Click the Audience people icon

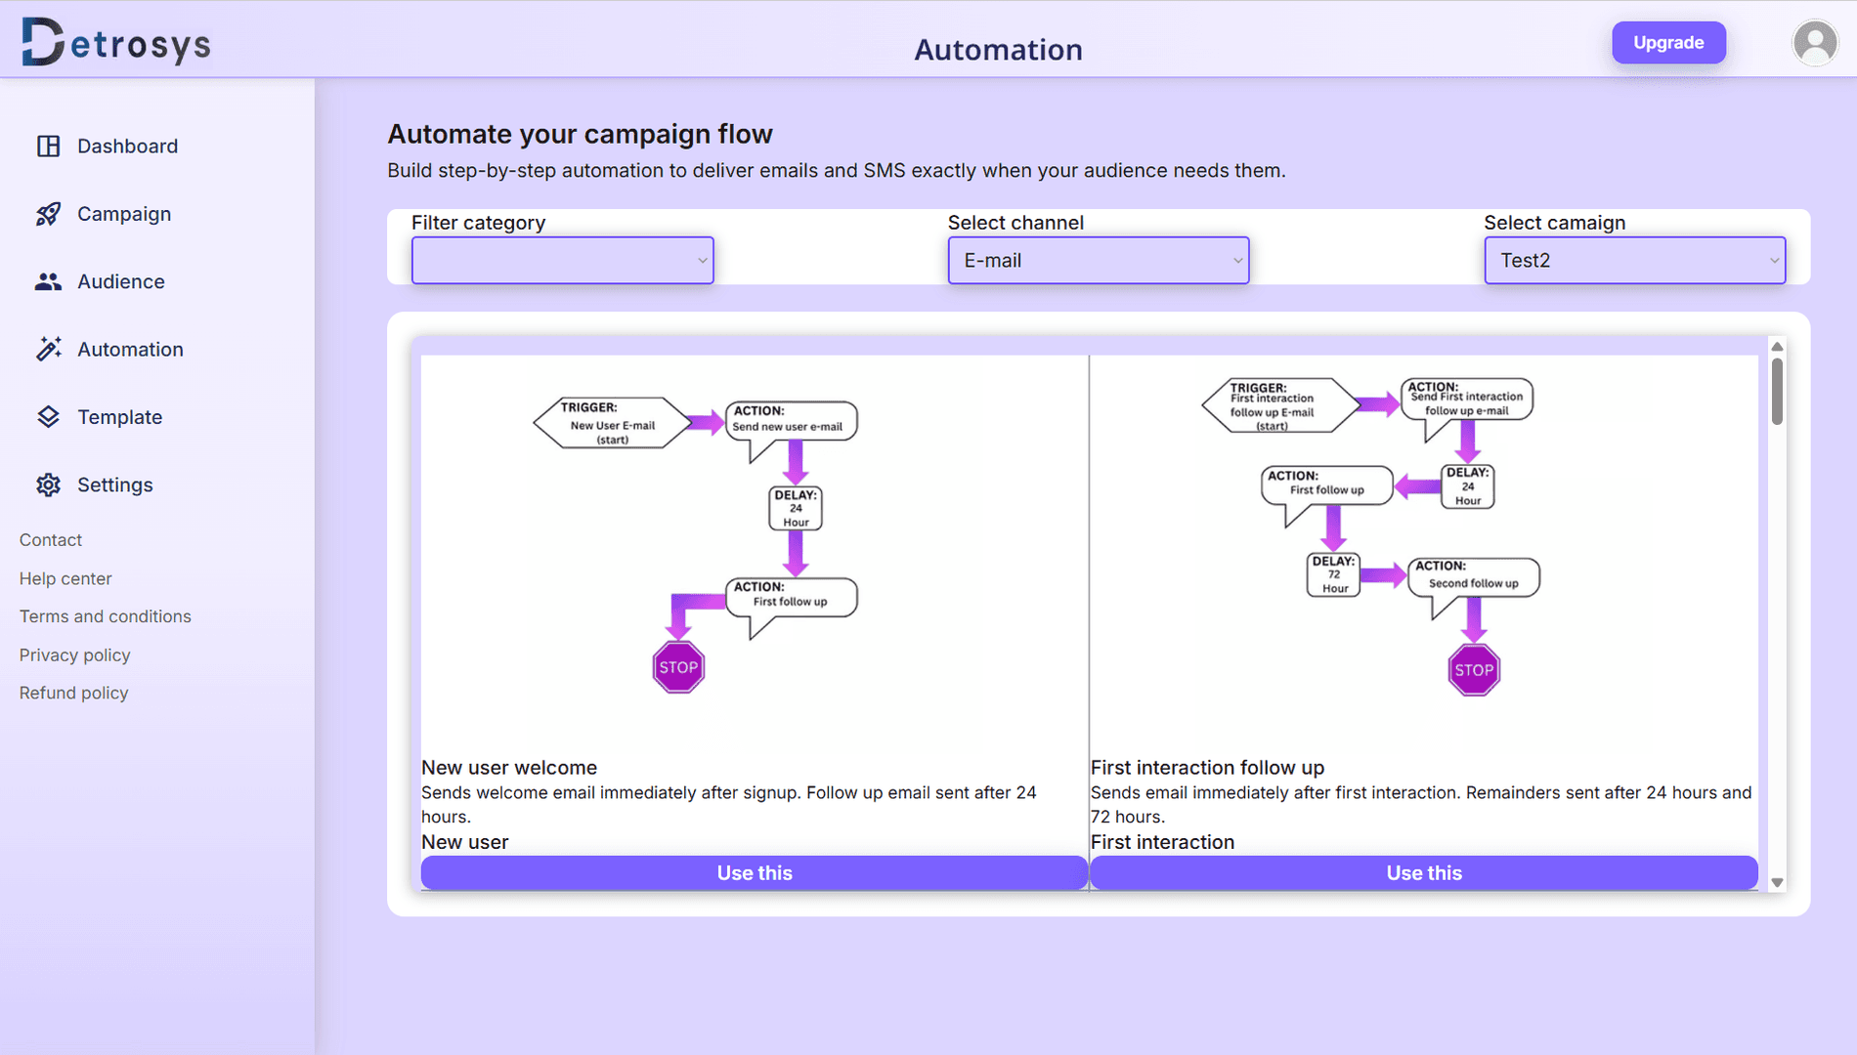point(48,281)
